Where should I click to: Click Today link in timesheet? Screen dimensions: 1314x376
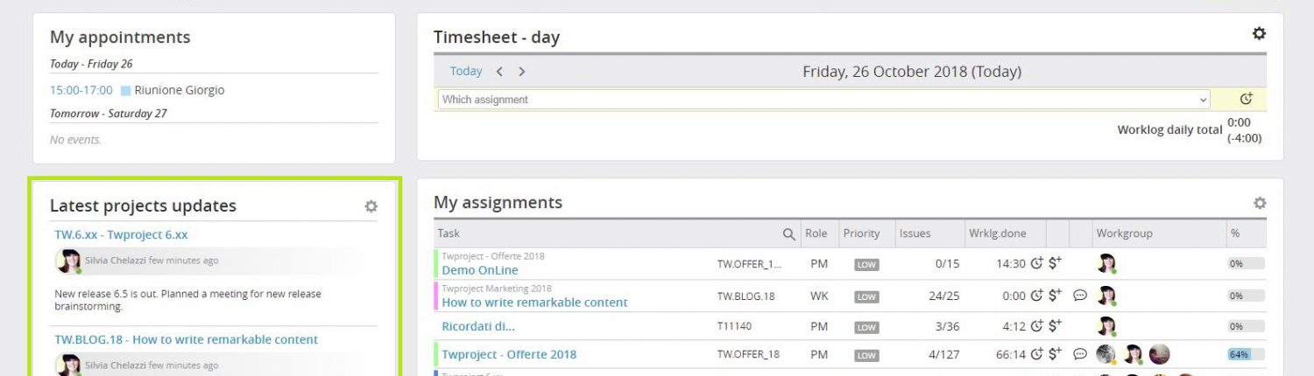point(466,72)
